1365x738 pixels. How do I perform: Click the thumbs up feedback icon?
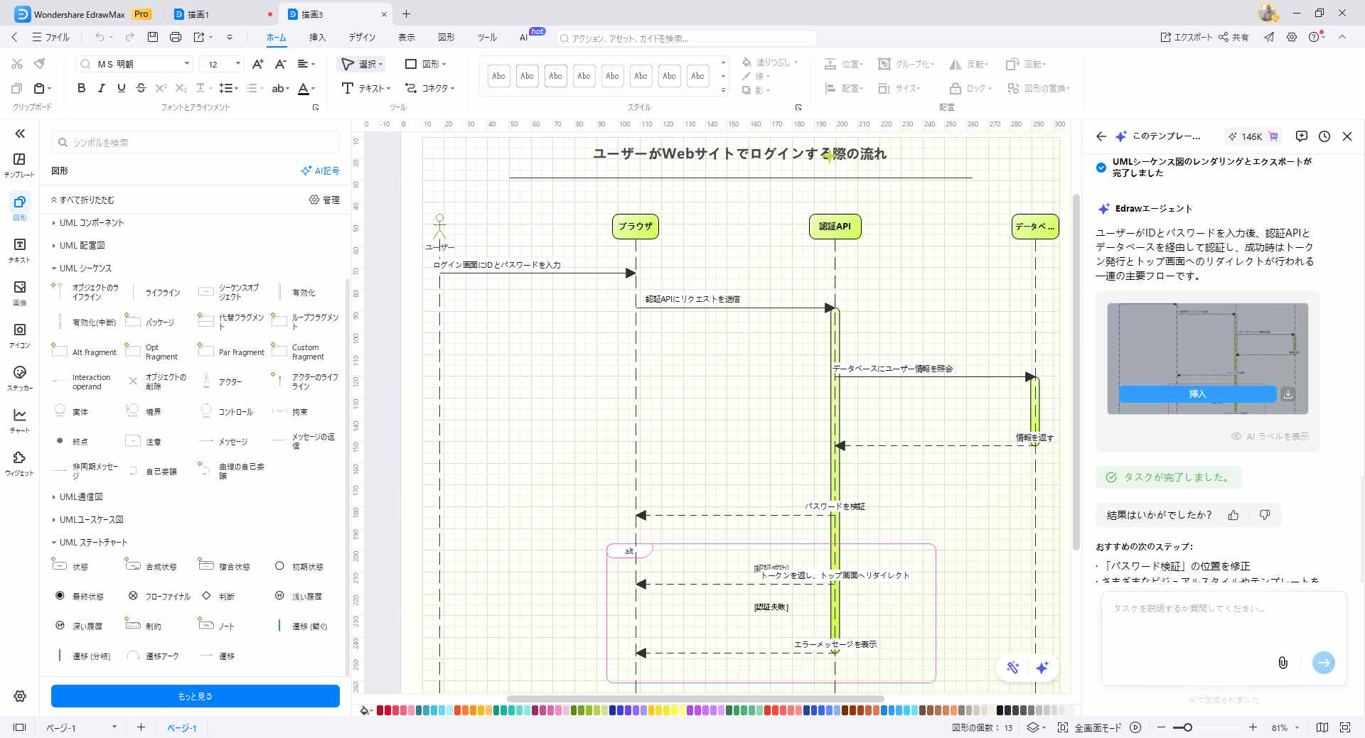[x=1233, y=515]
